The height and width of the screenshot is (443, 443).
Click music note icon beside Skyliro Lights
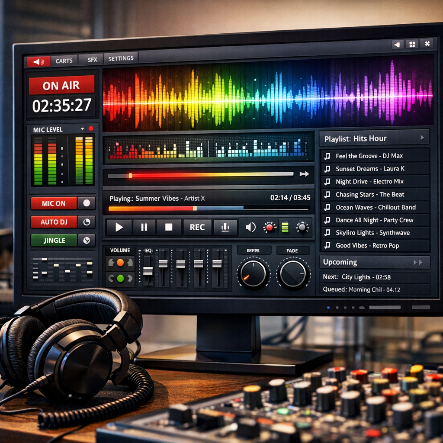pos(327,232)
